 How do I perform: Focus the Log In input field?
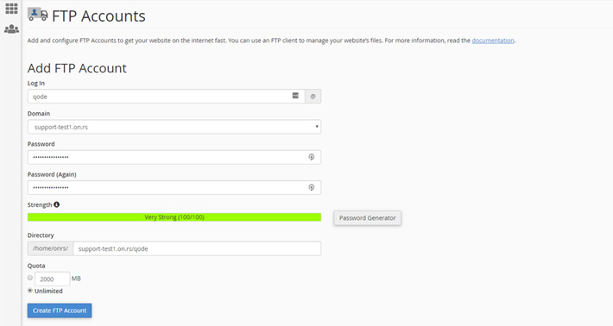tap(166, 97)
